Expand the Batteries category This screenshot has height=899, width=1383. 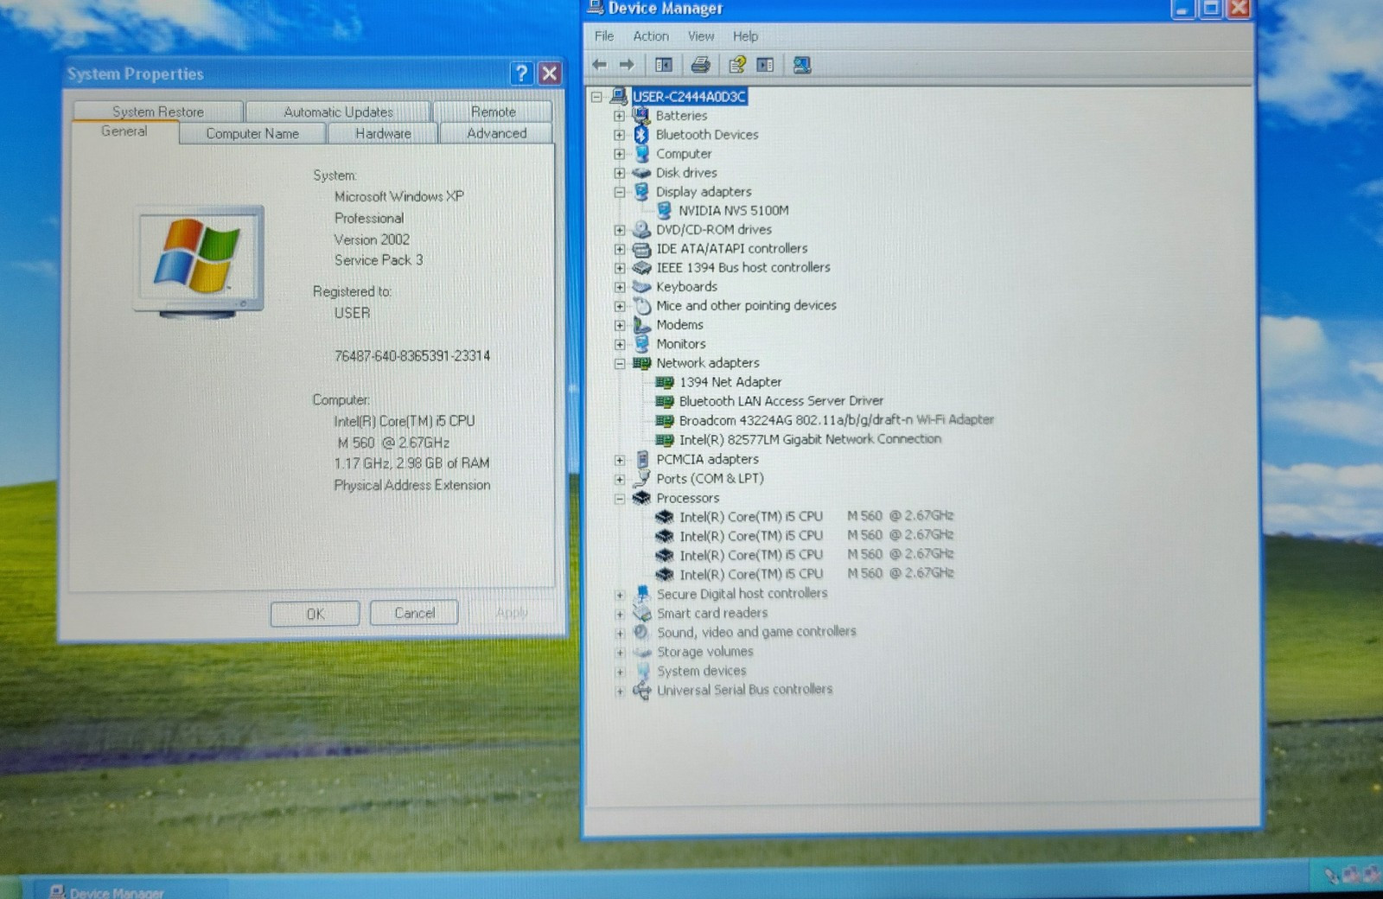(620, 116)
